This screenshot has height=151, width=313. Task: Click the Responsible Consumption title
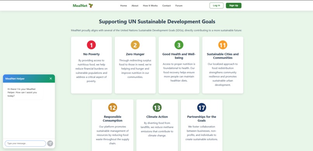(113, 118)
